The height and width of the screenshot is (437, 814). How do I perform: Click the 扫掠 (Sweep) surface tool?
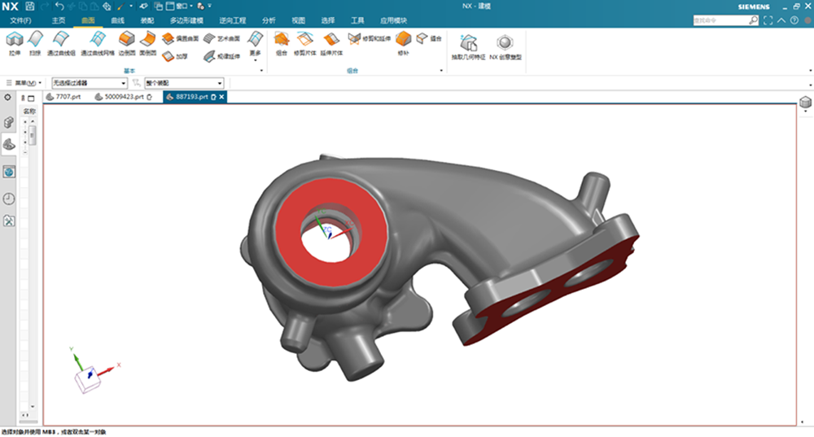[x=35, y=42]
